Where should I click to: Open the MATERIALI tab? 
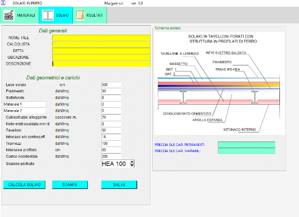(20, 15)
